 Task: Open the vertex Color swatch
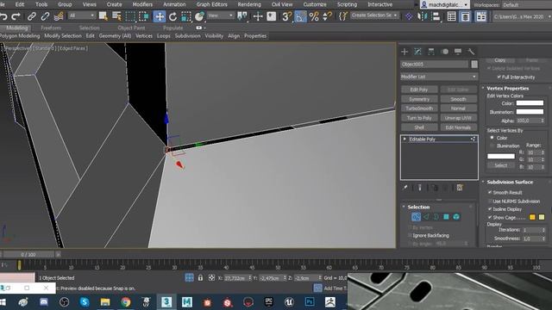pos(530,103)
